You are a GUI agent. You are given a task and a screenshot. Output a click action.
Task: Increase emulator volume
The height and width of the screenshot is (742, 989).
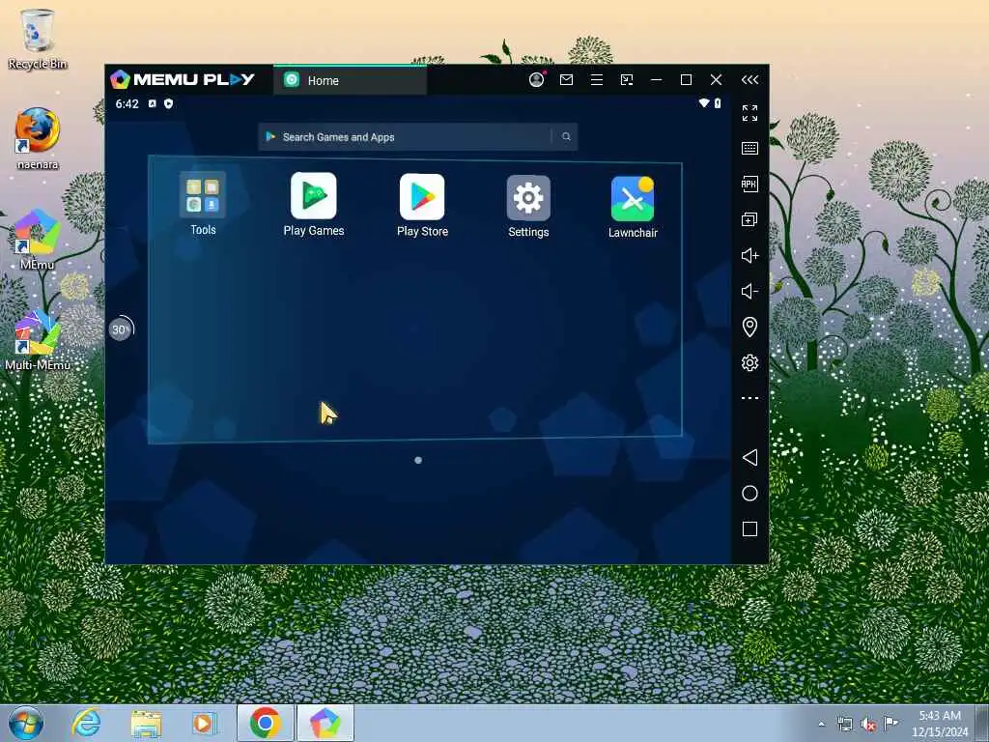(x=749, y=255)
